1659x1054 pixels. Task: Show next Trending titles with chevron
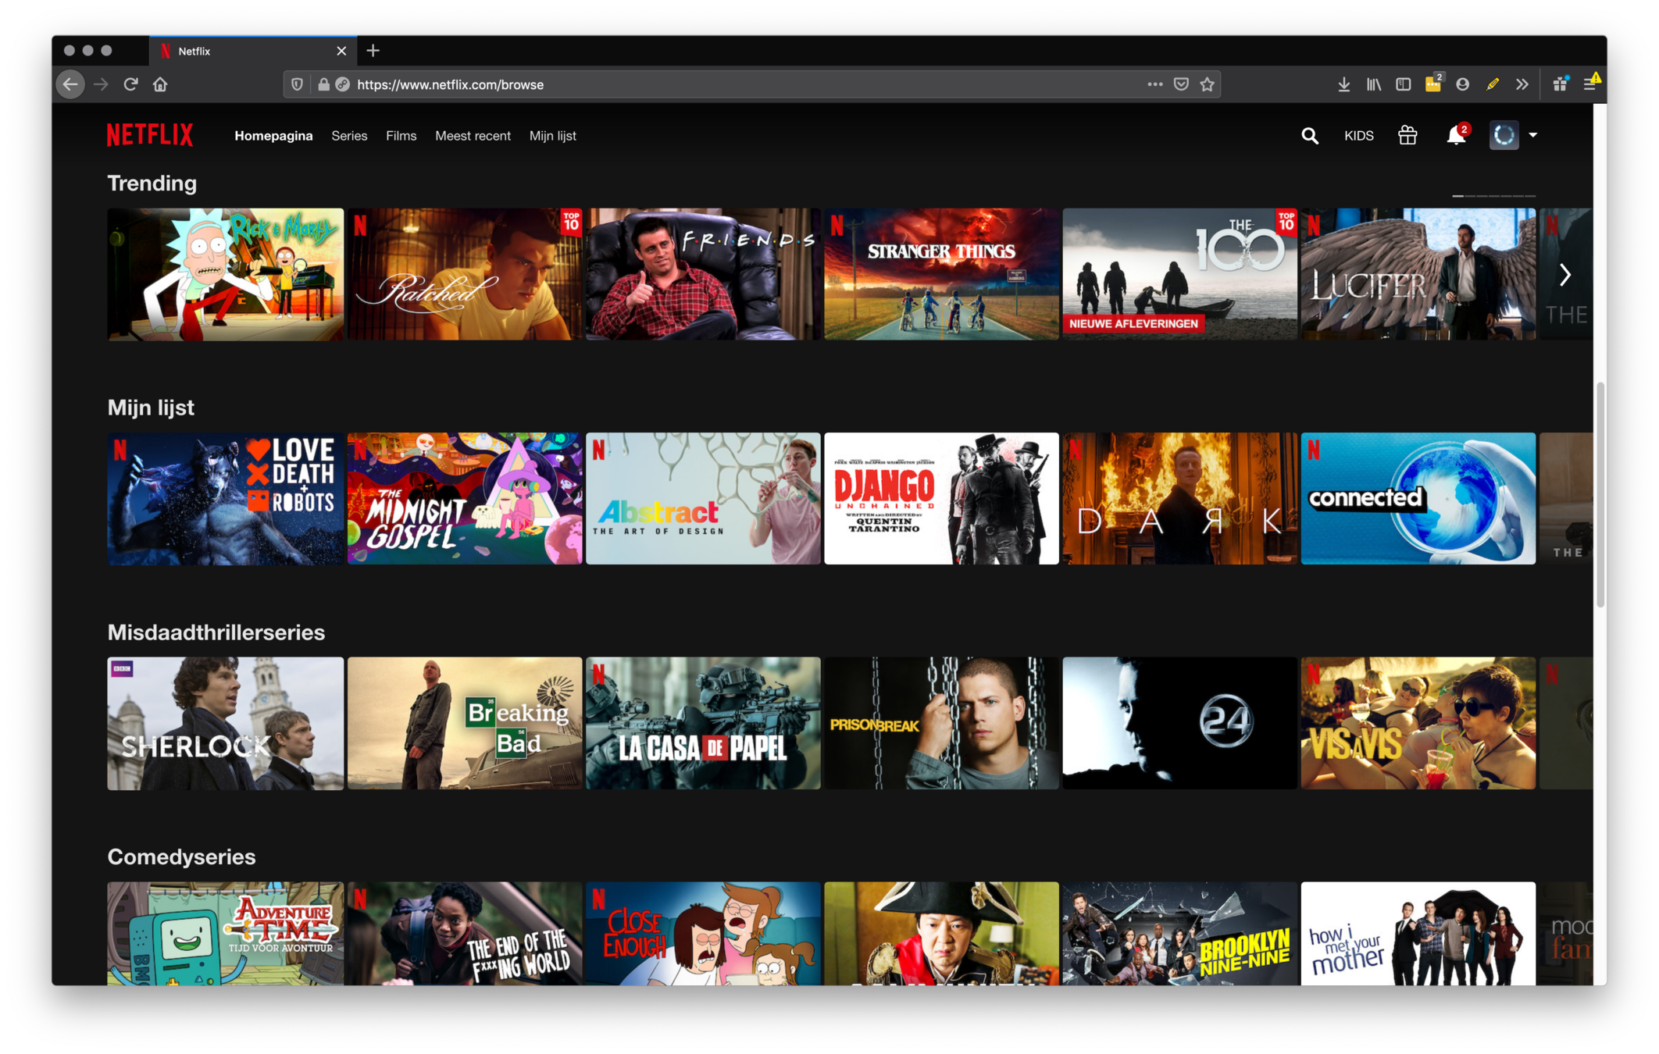pos(1564,275)
